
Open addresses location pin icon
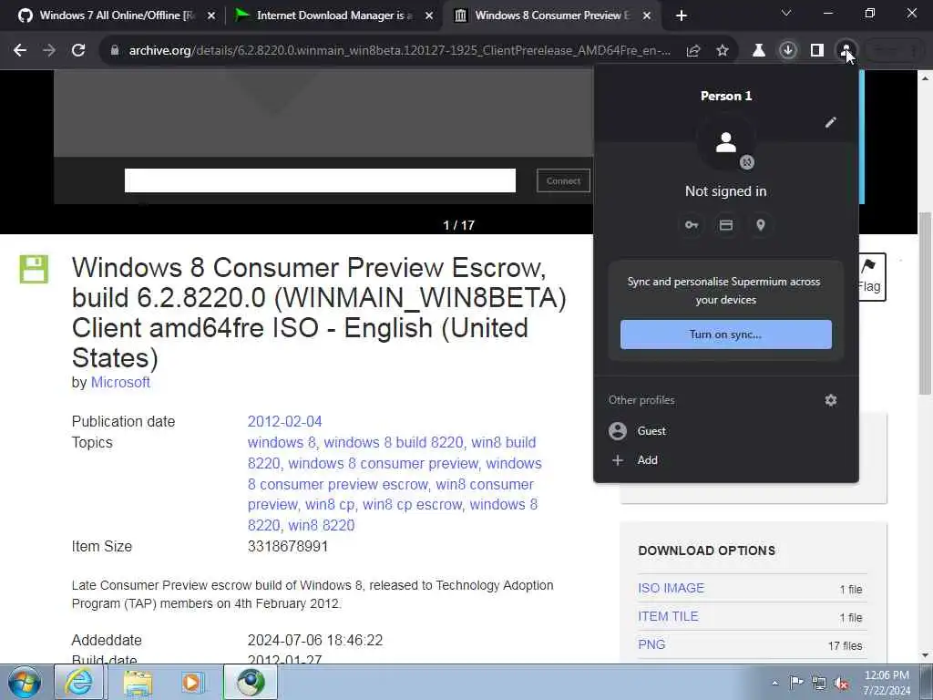click(x=761, y=226)
